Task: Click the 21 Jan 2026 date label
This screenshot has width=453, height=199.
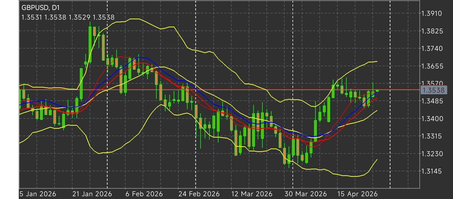Action: pos(92,194)
